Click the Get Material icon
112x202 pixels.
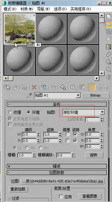coord(8,87)
